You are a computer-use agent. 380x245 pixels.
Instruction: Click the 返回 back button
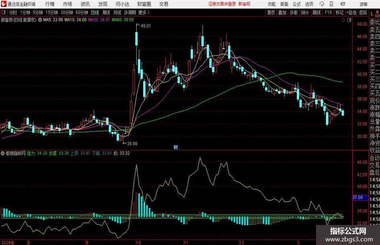tap(363, 12)
